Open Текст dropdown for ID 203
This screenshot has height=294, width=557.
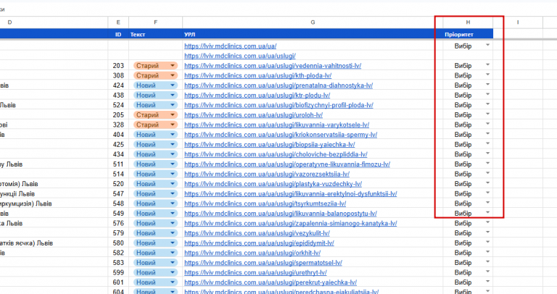[x=173, y=66]
